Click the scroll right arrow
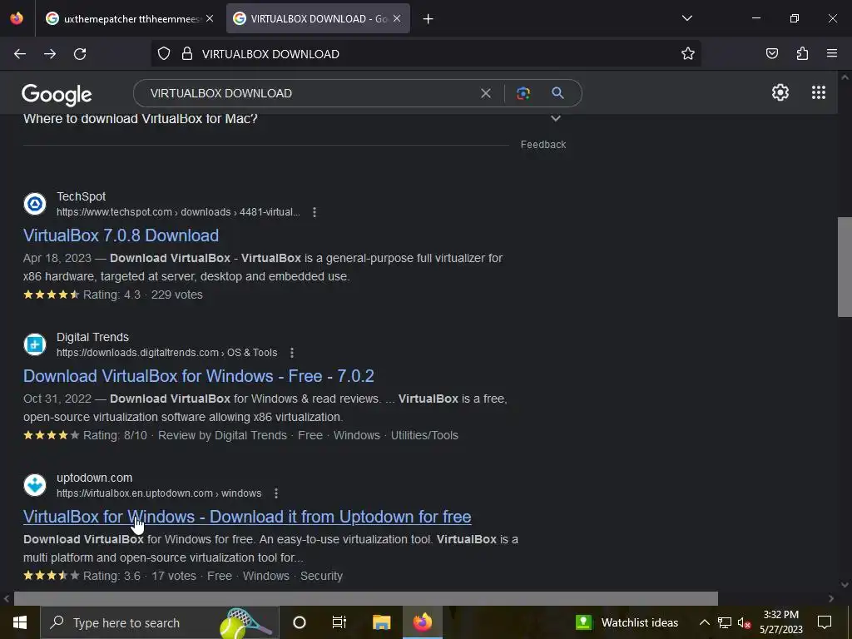The width and height of the screenshot is (852, 639). pyautogui.click(x=831, y=599)
